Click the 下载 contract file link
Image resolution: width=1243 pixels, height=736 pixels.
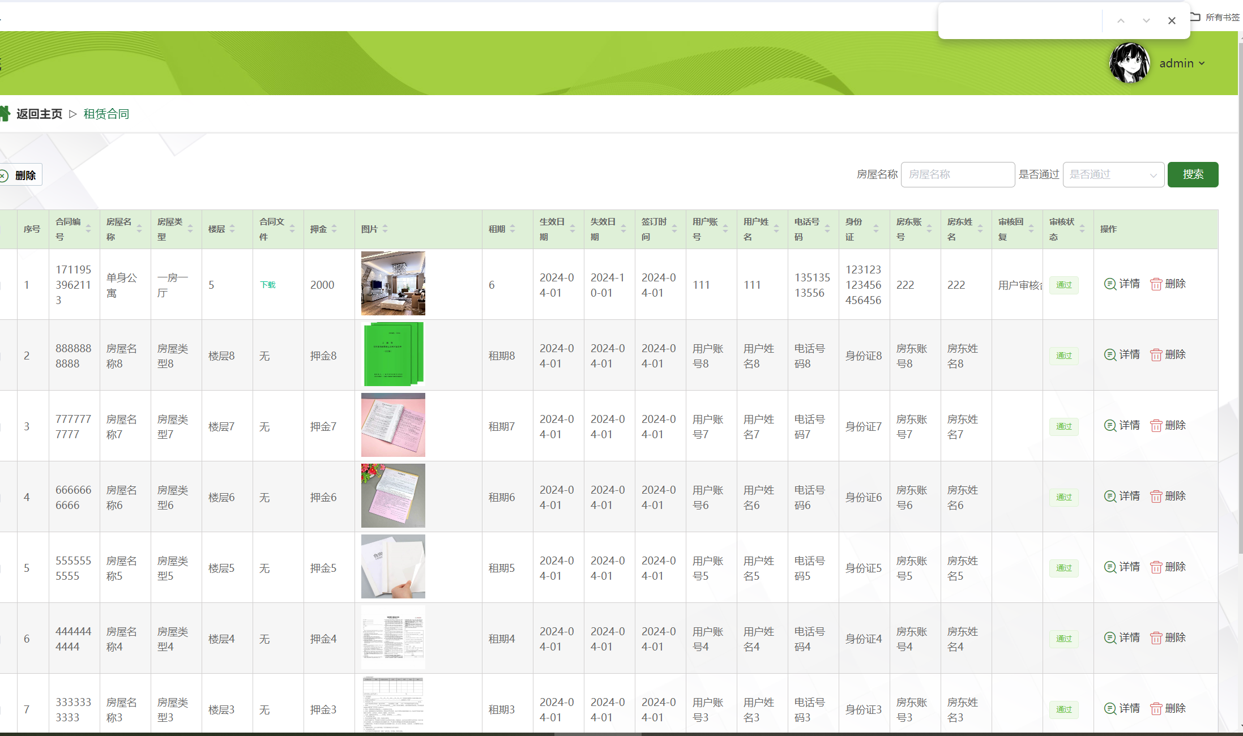268,285
